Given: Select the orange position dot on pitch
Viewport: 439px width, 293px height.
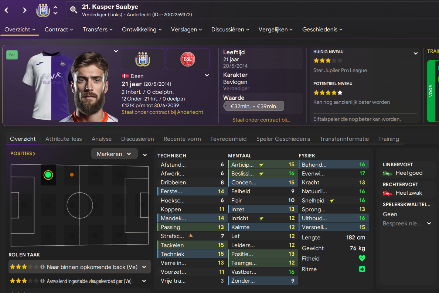Looking at the screenshot, I should coord(72,175).
